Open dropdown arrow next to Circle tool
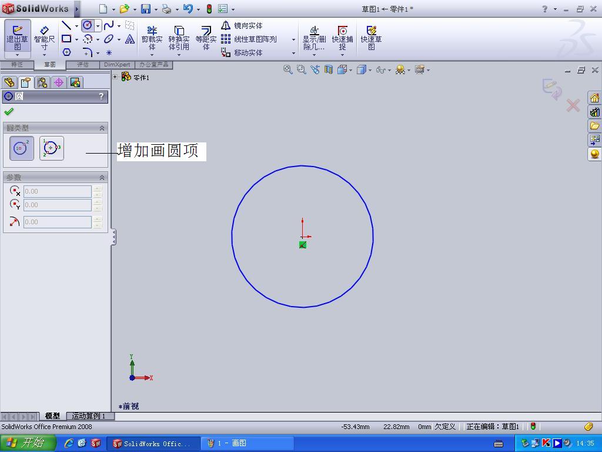Viewport: 602px width, 452px height. pos(98,26)
